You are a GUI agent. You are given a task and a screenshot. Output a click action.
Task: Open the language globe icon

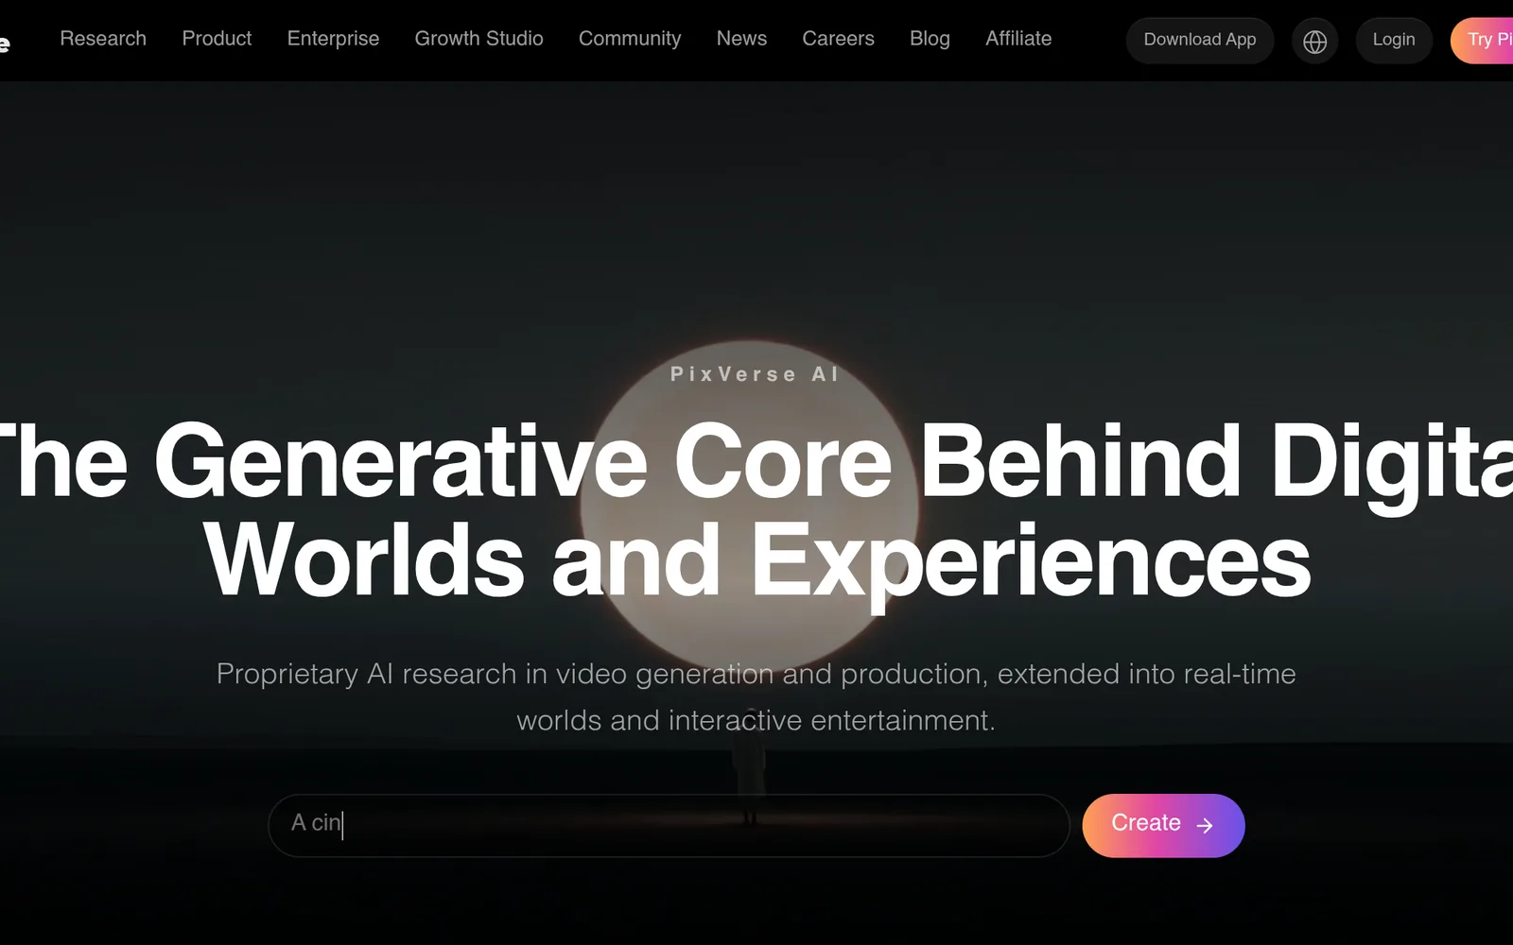click(x=1314, y=41)
